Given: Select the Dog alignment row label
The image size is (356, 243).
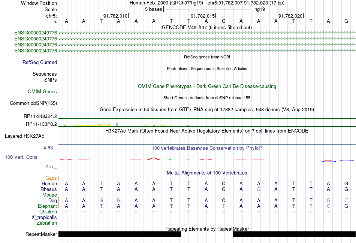Looking at the screenshot, I should coord(52,201).
